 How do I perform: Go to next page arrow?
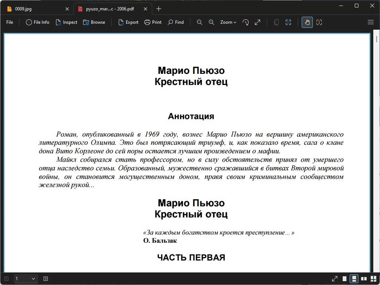pos(46,279)
